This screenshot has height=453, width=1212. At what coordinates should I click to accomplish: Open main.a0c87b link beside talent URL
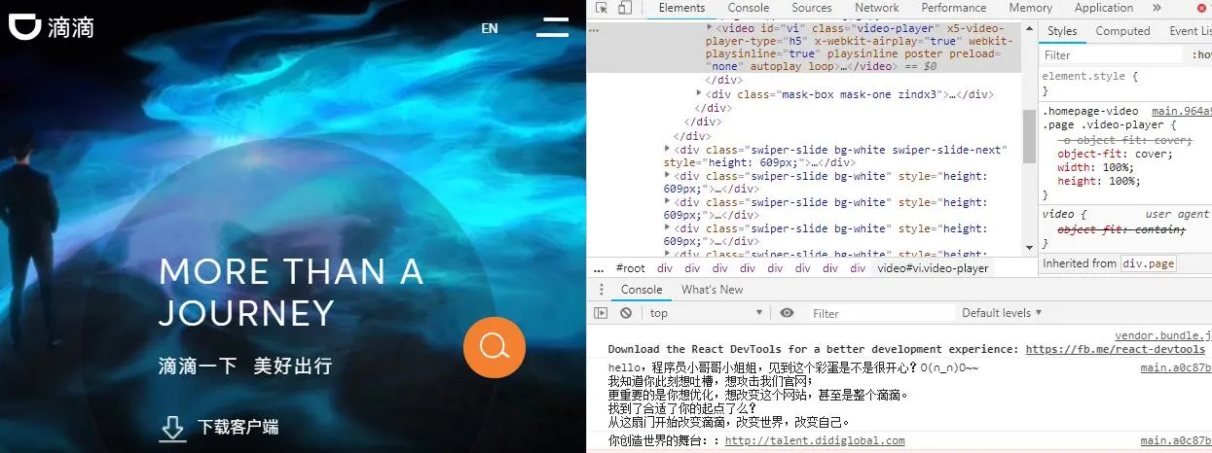1176,440
